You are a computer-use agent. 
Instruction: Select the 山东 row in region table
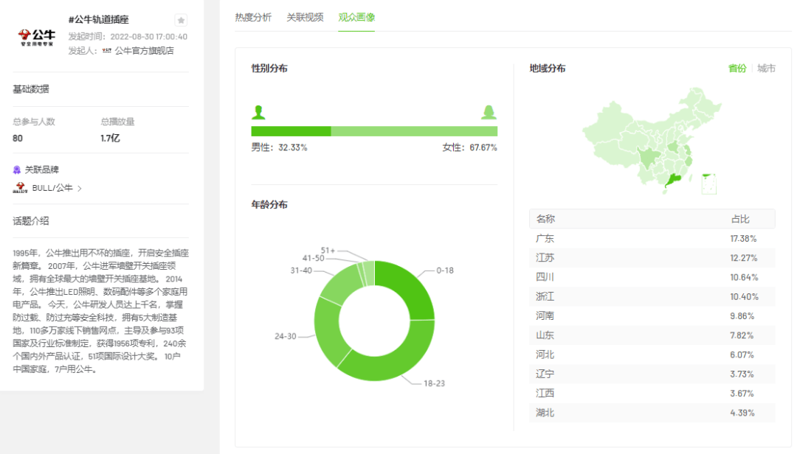(652, 335)
